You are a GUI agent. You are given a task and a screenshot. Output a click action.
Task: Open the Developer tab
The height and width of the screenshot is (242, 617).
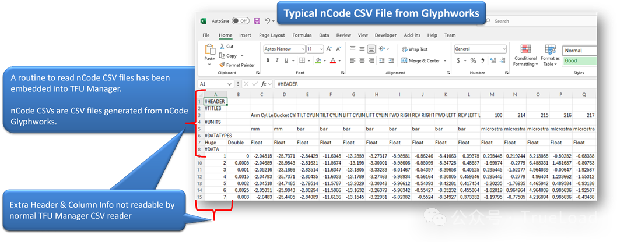385,35
